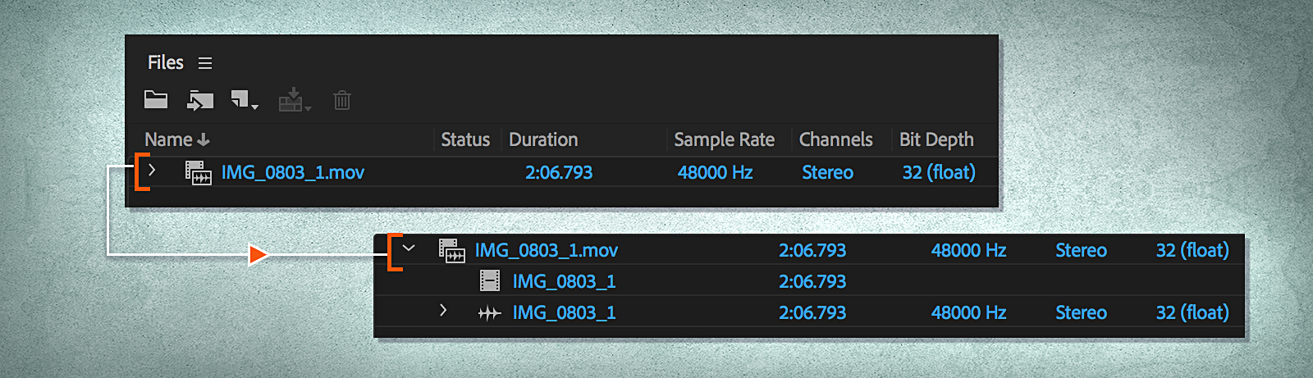Screen dimensions: 1313x378
Task: Click the Bit Depth column header
Action: pos(936,139)
